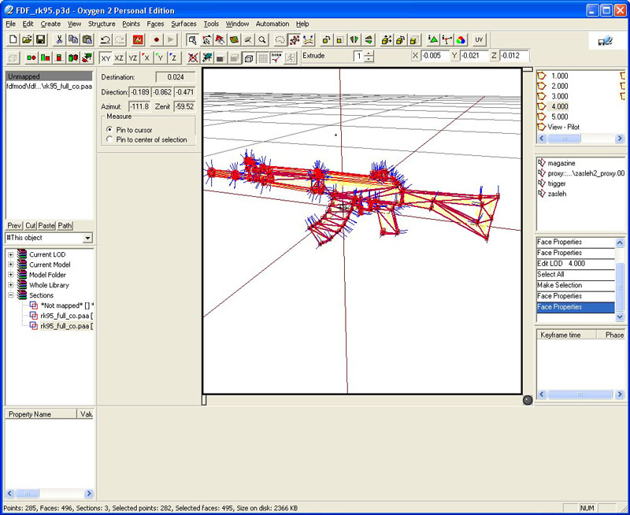This screenshot has width=630, height=515.
Task: Toggle the XY plane lock button
Action: (x=106, y=57)
